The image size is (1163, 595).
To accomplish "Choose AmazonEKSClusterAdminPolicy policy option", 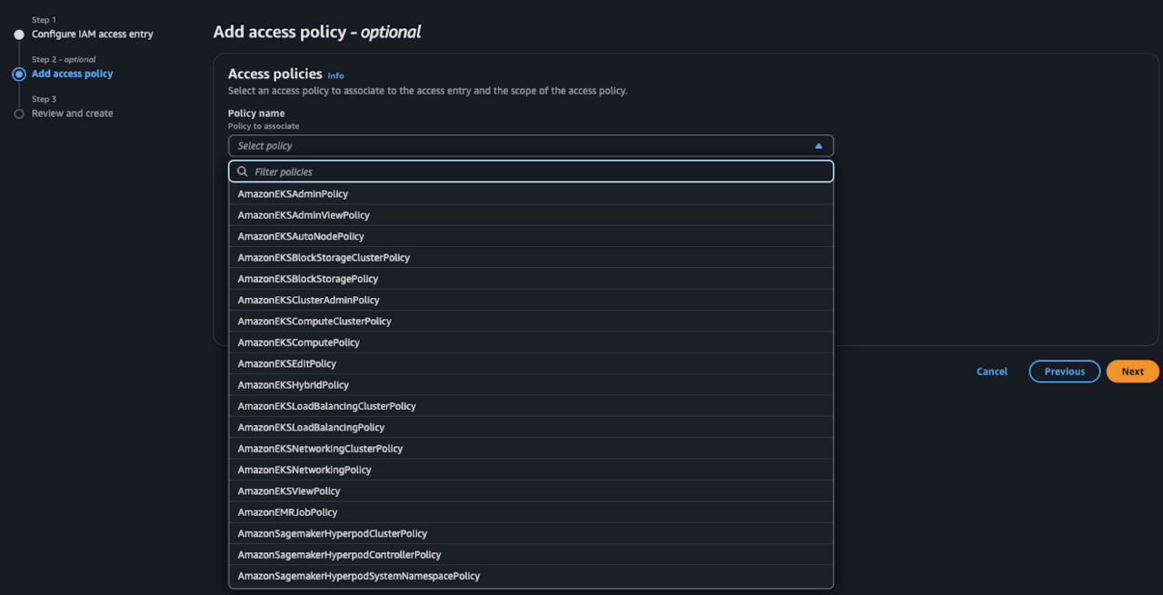I will [x=308, y=300].
